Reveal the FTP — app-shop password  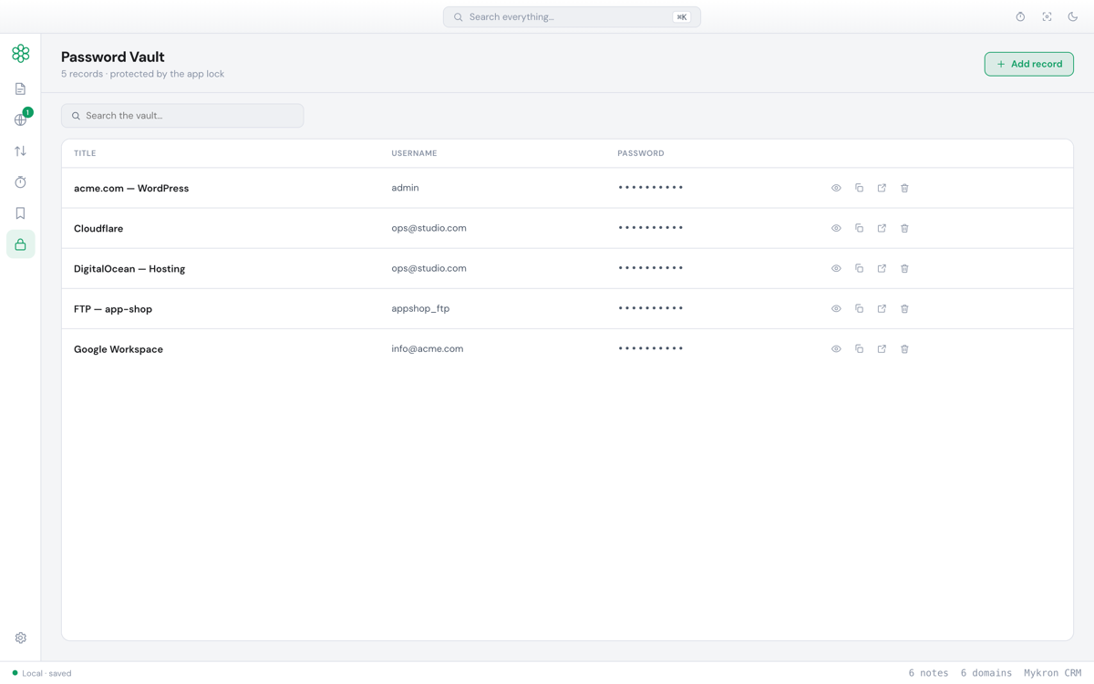(836, 308)
